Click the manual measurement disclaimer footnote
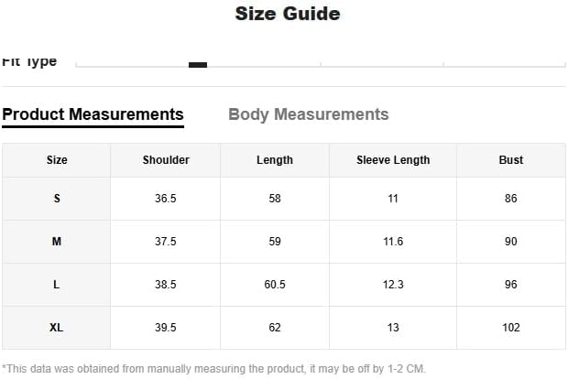This screenshot has width=568, height=379. 215,368
